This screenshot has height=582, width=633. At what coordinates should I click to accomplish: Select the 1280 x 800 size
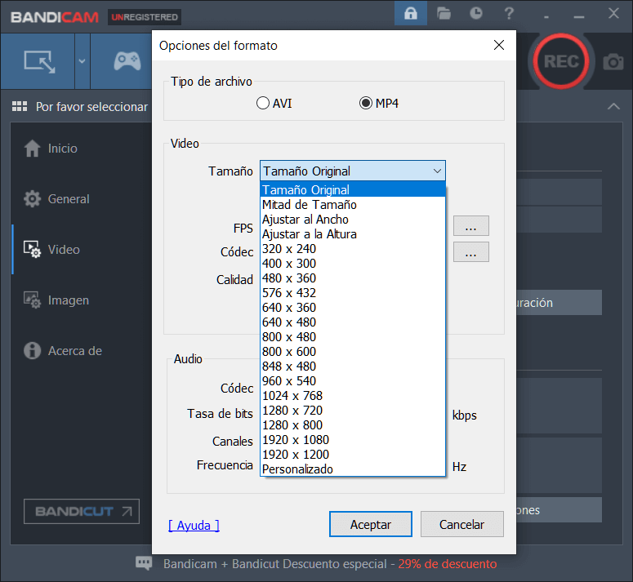pos(353,425)
